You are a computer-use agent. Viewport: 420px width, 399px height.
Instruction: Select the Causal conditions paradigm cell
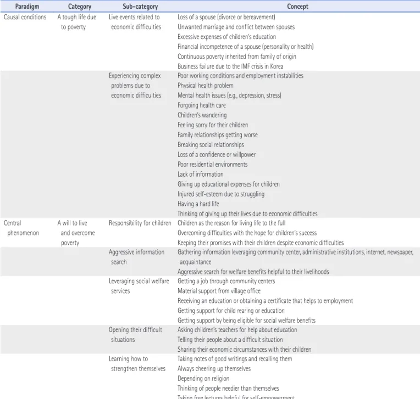(x=25, y=17)
